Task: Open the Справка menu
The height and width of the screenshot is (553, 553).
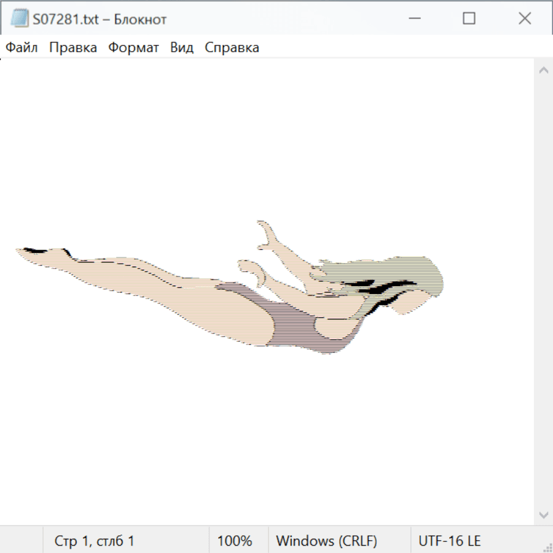Action: pyautogui.click(x=232, y=47)
